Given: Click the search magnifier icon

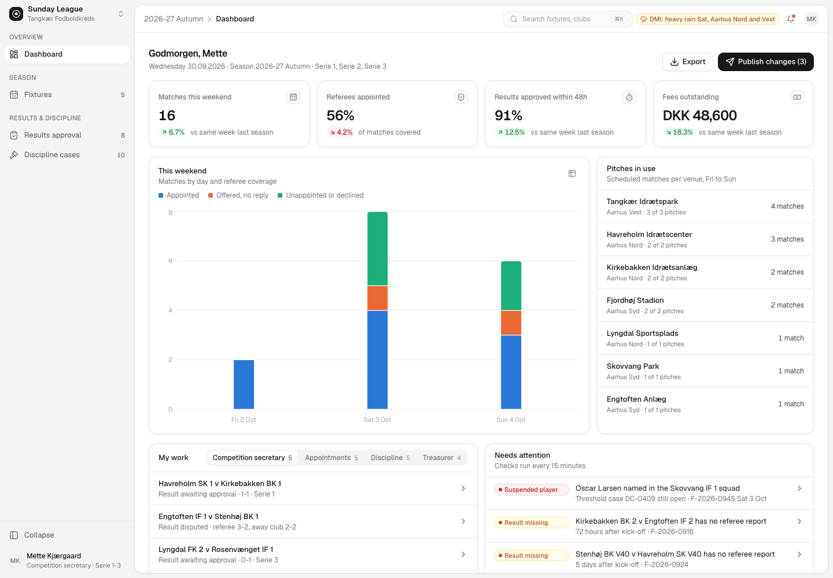Looking at the screenshot, I should click(514, 19).
